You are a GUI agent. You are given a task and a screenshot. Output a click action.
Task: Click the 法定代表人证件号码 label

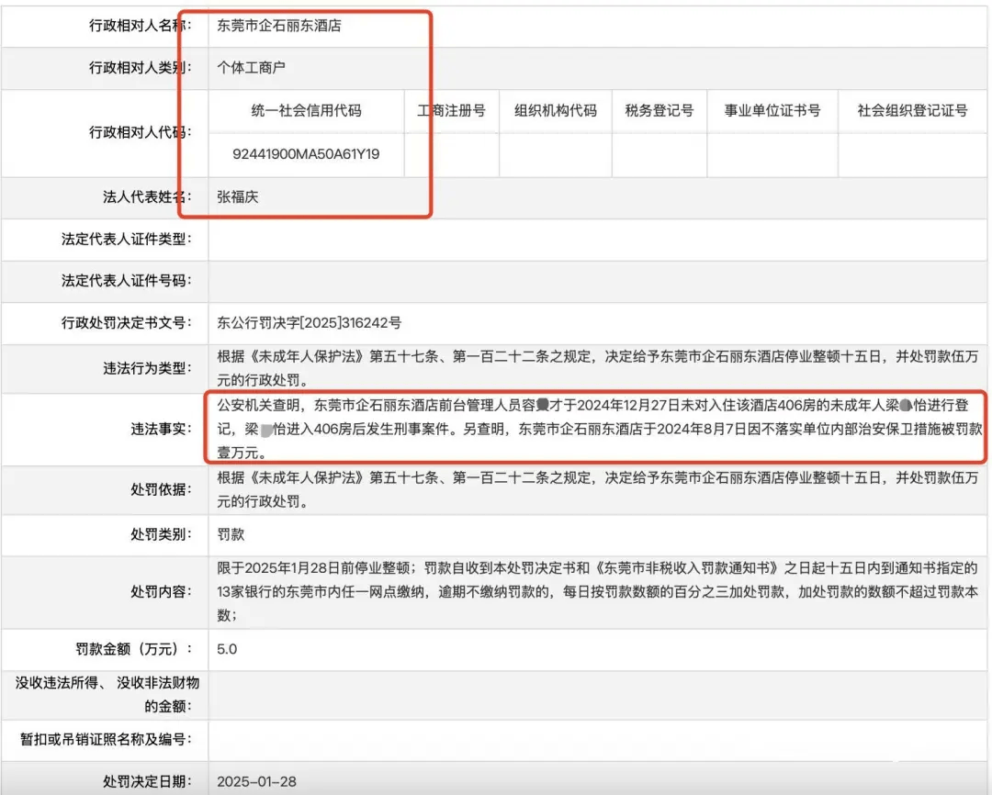[x=126, y=281]
